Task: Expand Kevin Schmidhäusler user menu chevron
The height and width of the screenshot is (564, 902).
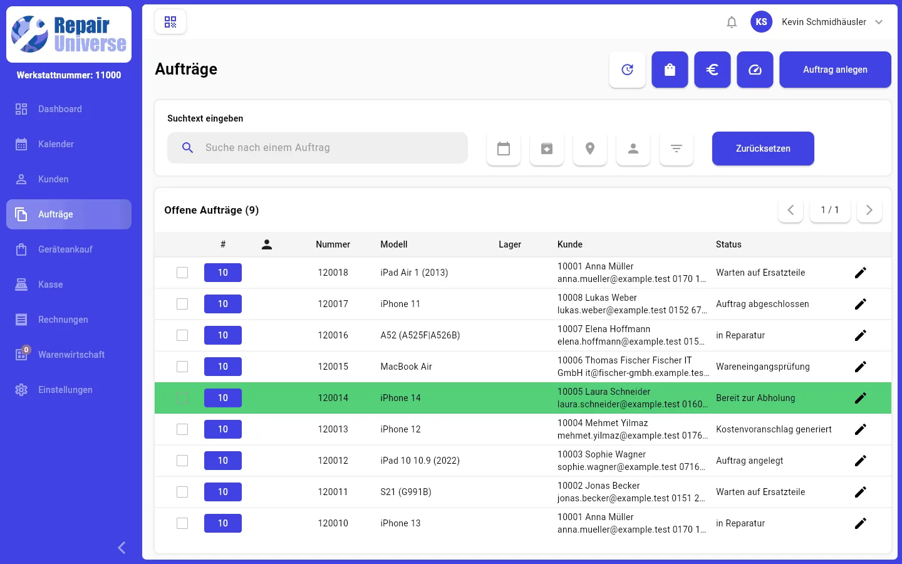Action: (x=879, y=22)
